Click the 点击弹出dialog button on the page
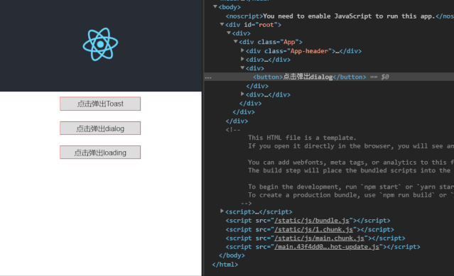 [100, 128]
